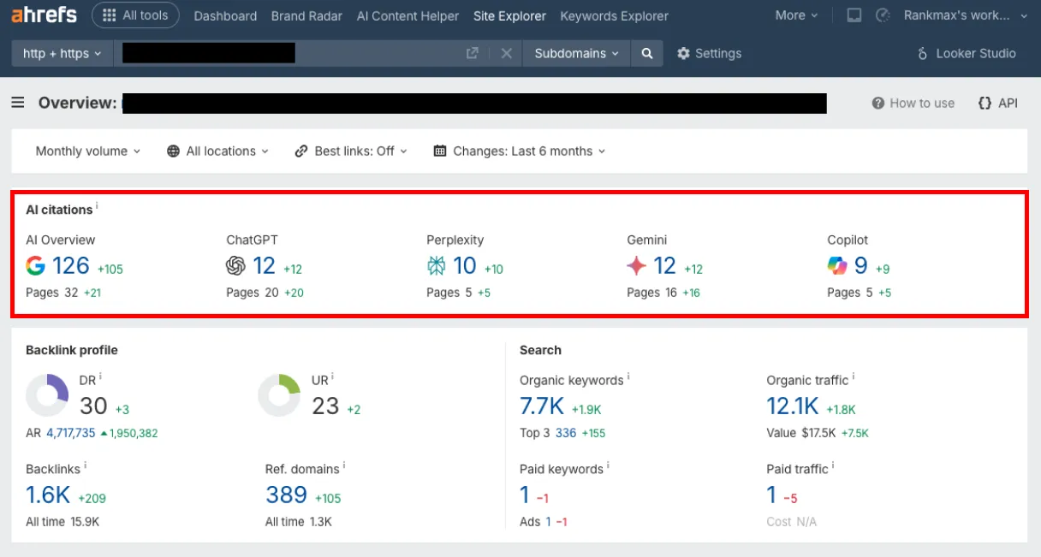Viewport: 1041px width, 557px height.
Task: Open the API button
Action: click(998, 103)
